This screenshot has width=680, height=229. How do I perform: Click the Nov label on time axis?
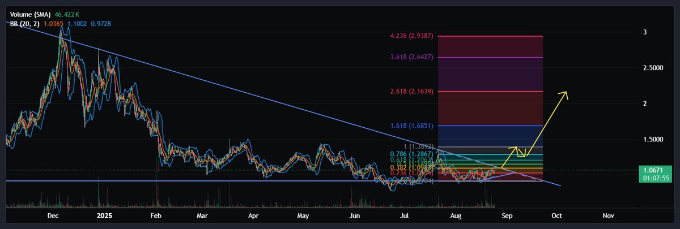point(608,215)
